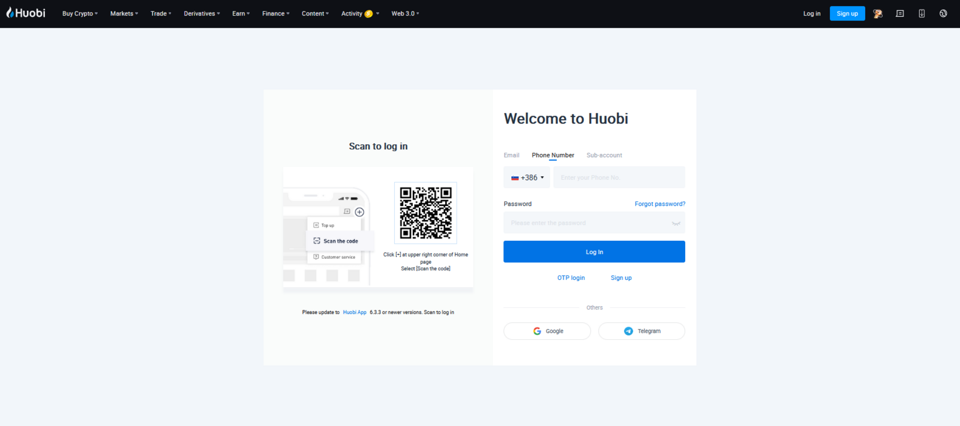Expand the Finance menu
Viewport: 960px width, 426px height.
tap(275, 13)
